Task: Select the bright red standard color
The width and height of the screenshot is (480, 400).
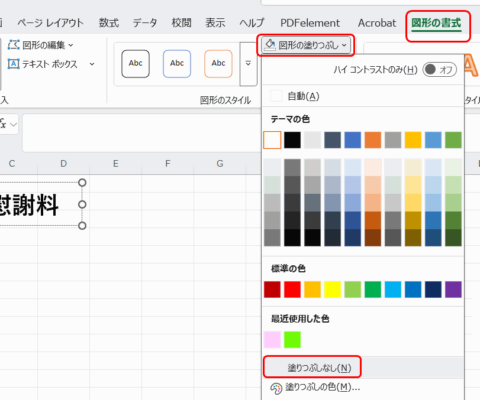Action: [292, 290]
